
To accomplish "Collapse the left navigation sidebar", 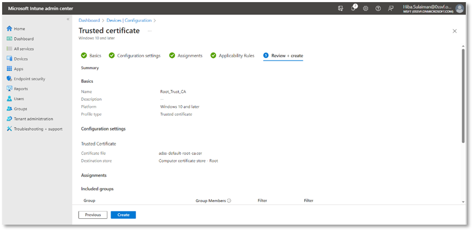I will click(x=67, y=19).
